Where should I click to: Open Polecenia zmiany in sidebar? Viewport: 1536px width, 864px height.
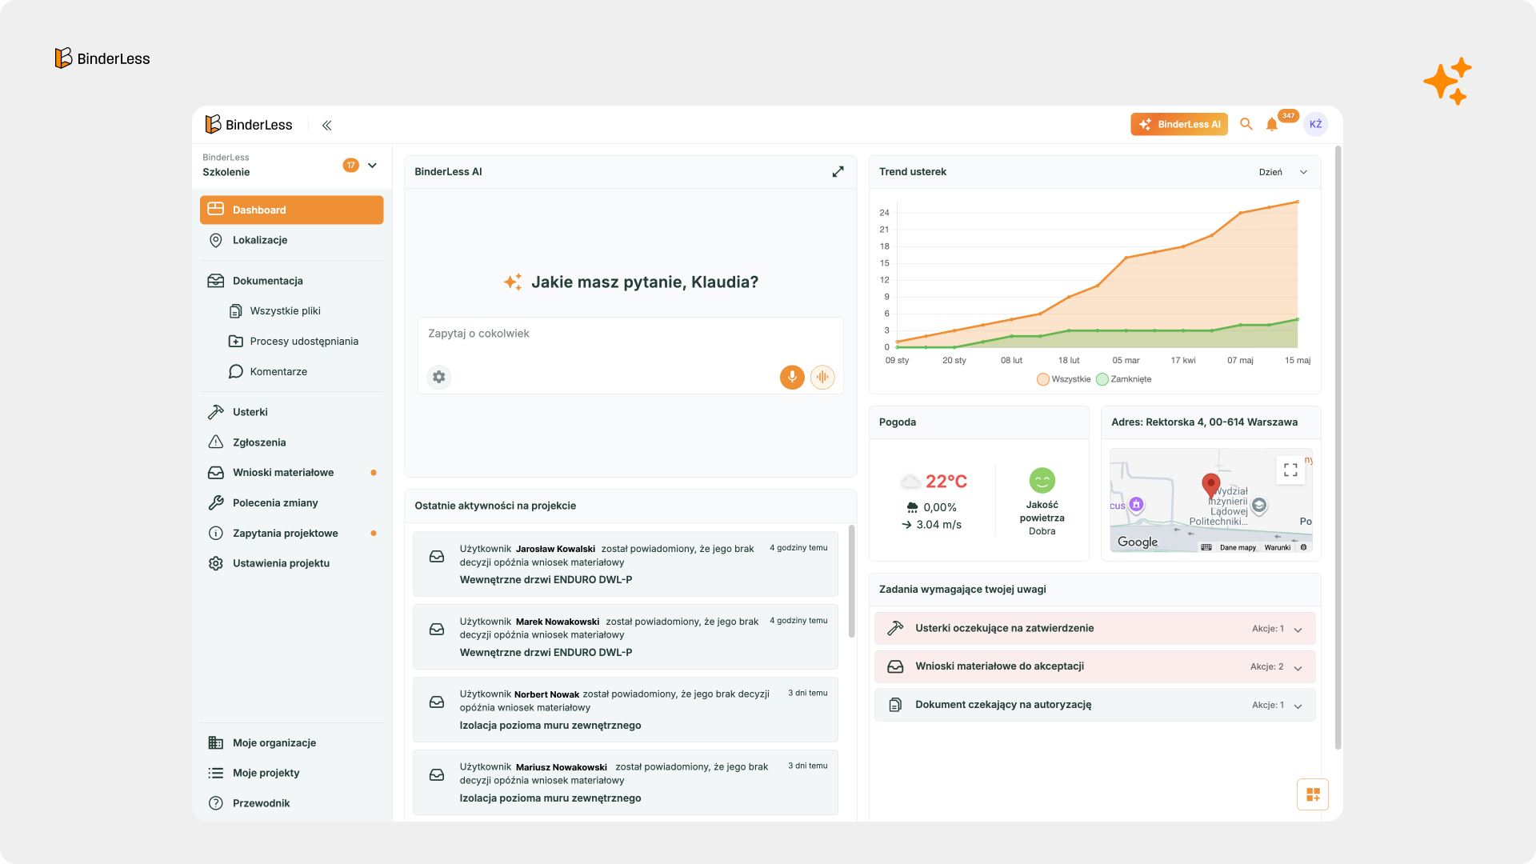[291, 503]
